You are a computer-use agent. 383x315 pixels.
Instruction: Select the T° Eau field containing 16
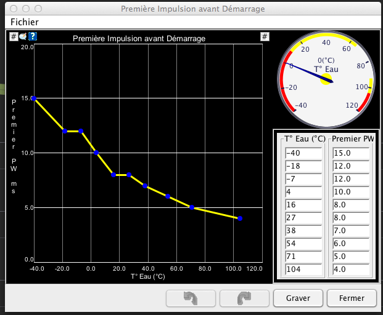pos(303,205)
